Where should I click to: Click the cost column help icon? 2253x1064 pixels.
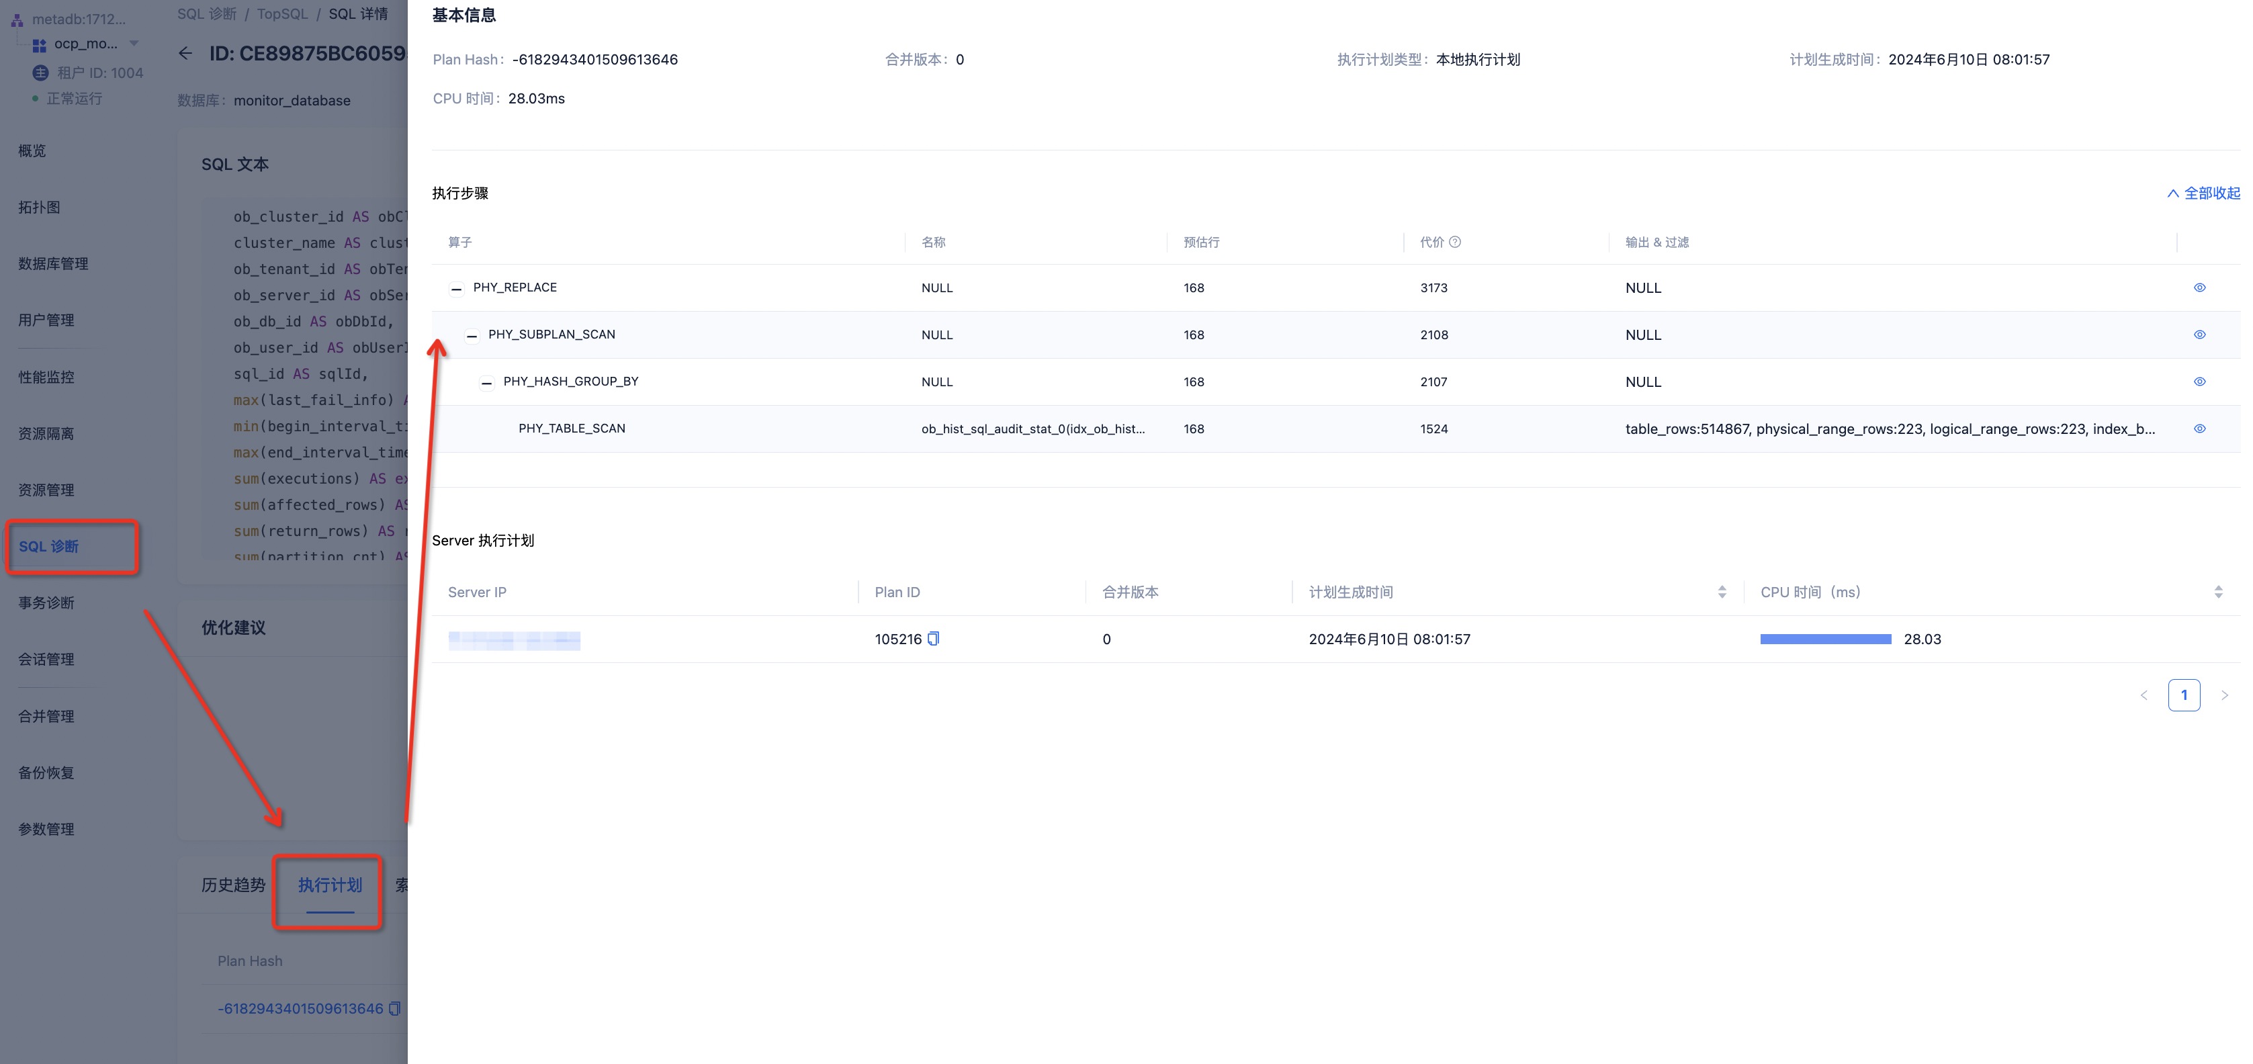click(1454, 242)
